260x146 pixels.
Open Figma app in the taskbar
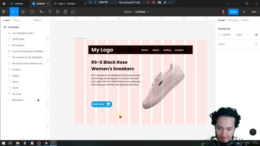[x=53, y=143]
